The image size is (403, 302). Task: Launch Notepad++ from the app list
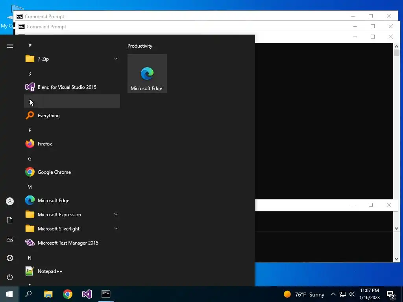(72, 271)
